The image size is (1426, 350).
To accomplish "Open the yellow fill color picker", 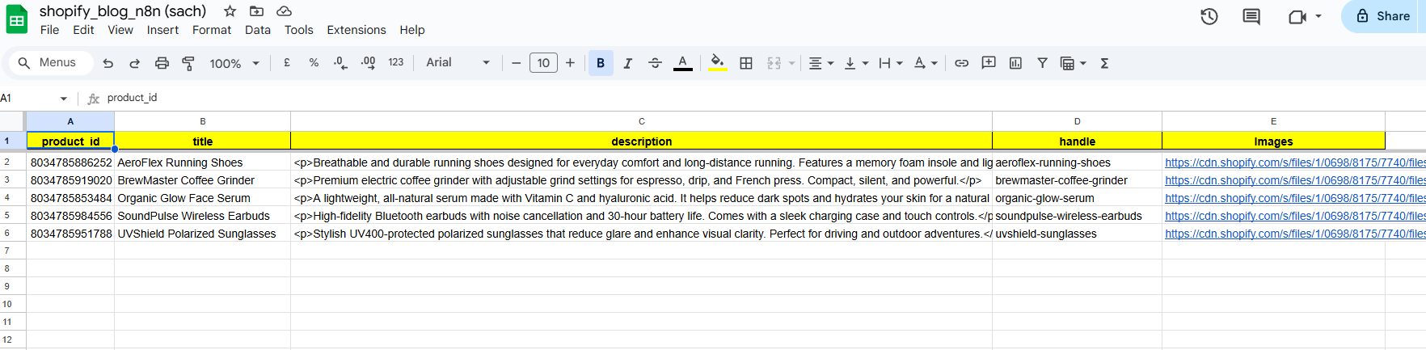I will [717, 63].
